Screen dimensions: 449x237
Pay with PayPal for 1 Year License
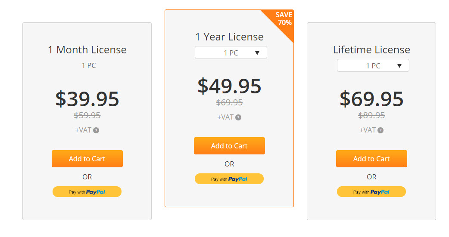tap(229, 179)
